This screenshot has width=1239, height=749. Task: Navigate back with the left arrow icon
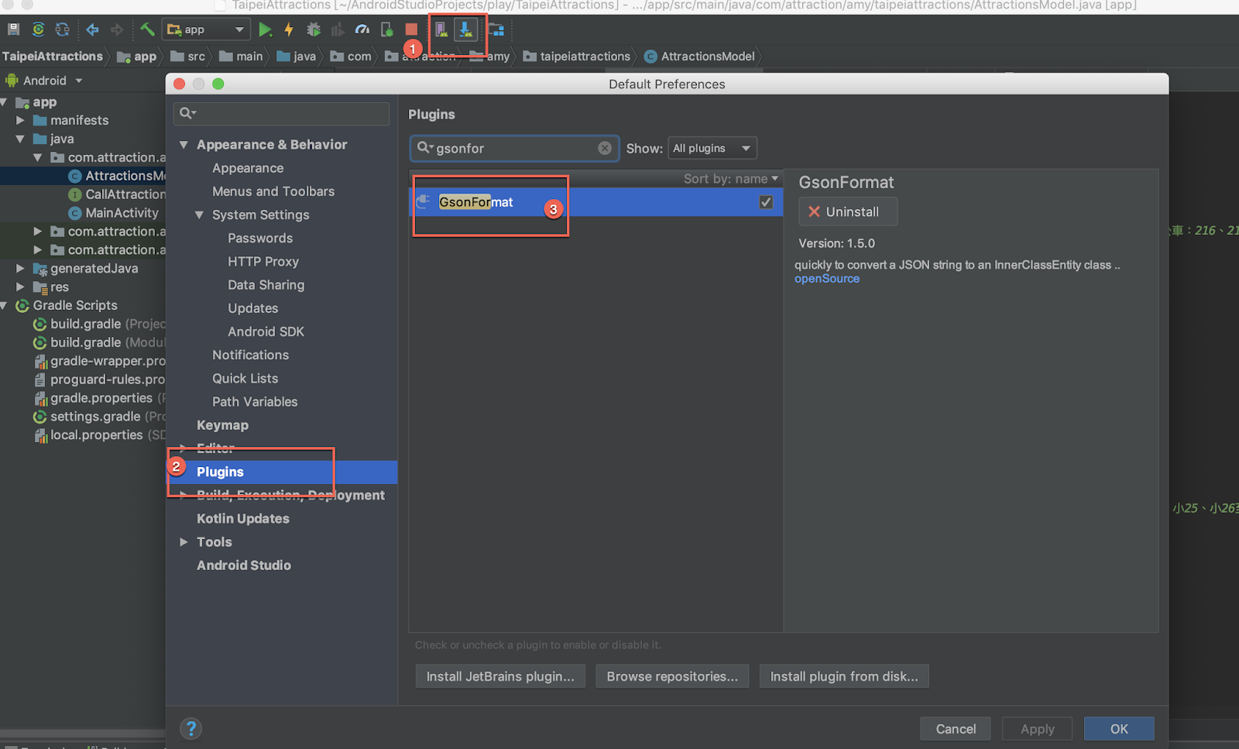[x=92, y=29]
